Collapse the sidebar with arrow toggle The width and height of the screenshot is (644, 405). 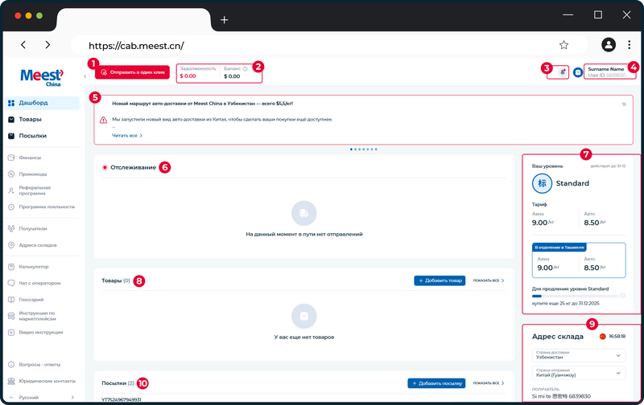pos(85,76)
